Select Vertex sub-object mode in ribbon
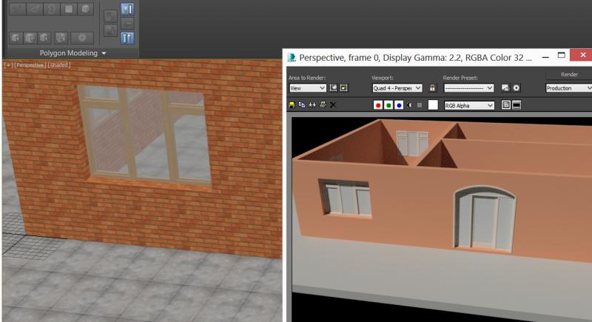The image size is (592, 322). coord(17,9)
